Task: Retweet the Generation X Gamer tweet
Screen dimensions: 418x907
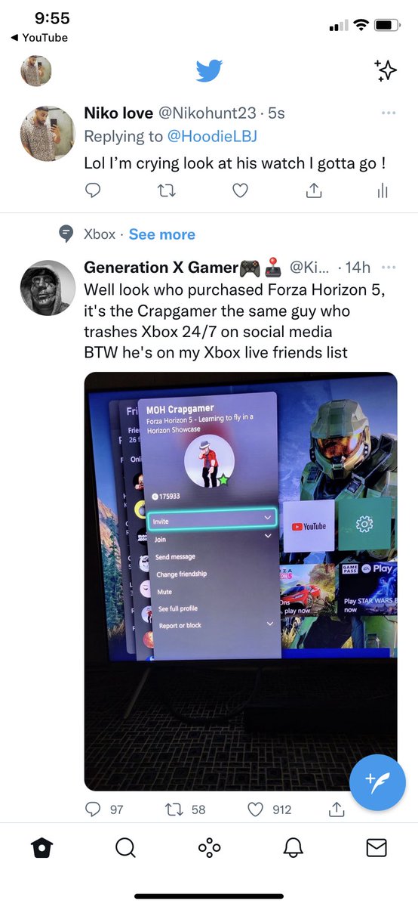Action: [174, 809]
